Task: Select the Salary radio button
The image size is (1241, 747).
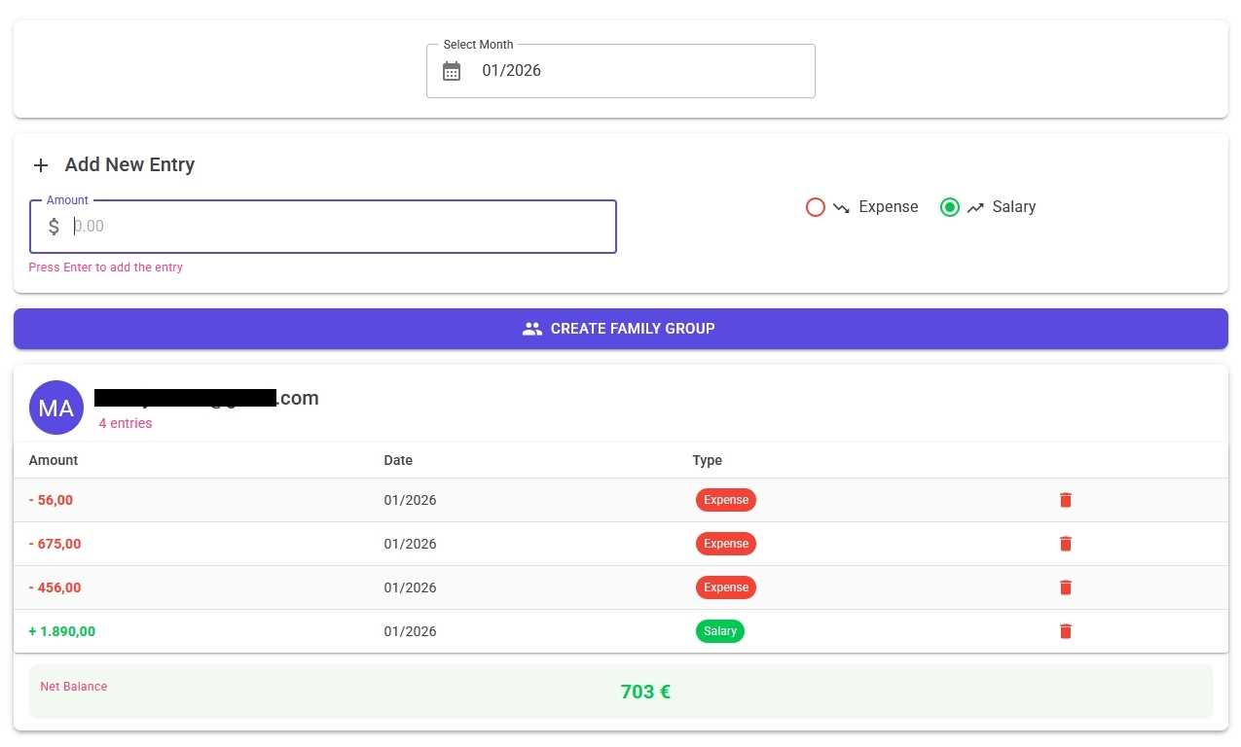Action: (950, 207)
